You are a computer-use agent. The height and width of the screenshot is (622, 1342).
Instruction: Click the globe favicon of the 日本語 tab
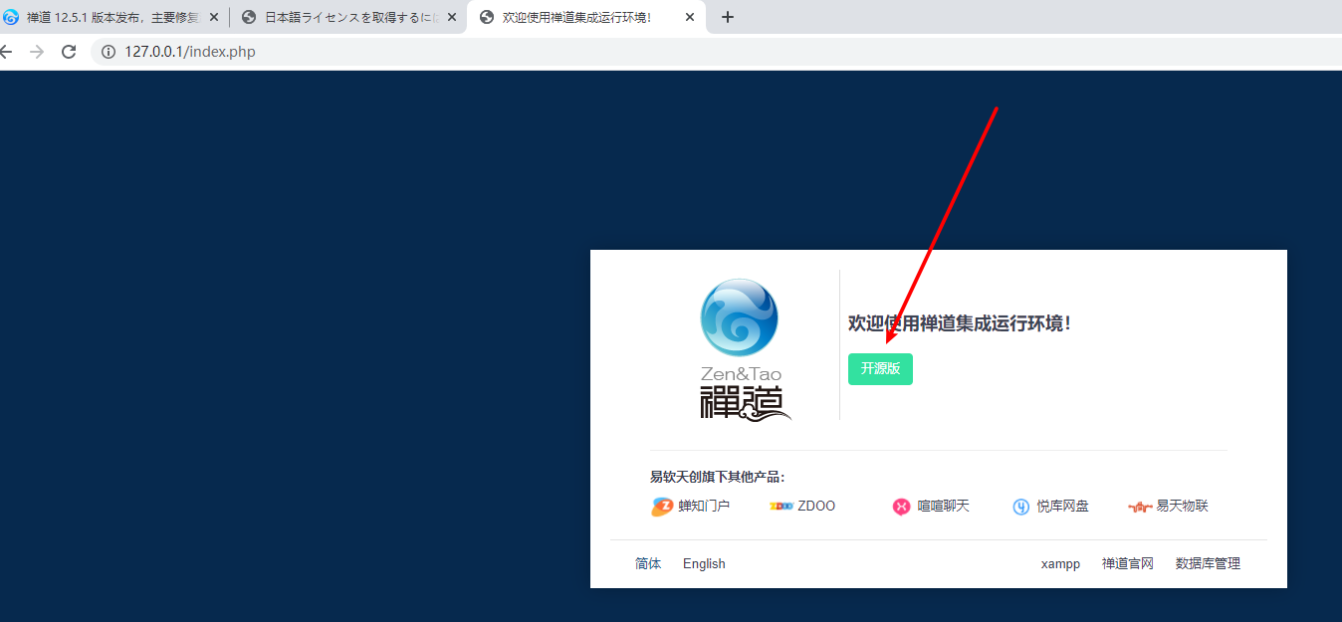point(249,17)
